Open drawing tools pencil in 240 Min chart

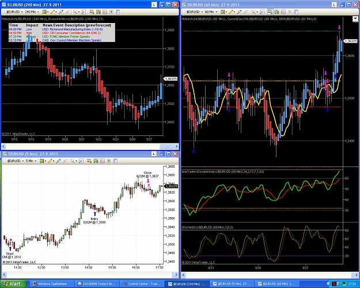click(x=53, y=12)
